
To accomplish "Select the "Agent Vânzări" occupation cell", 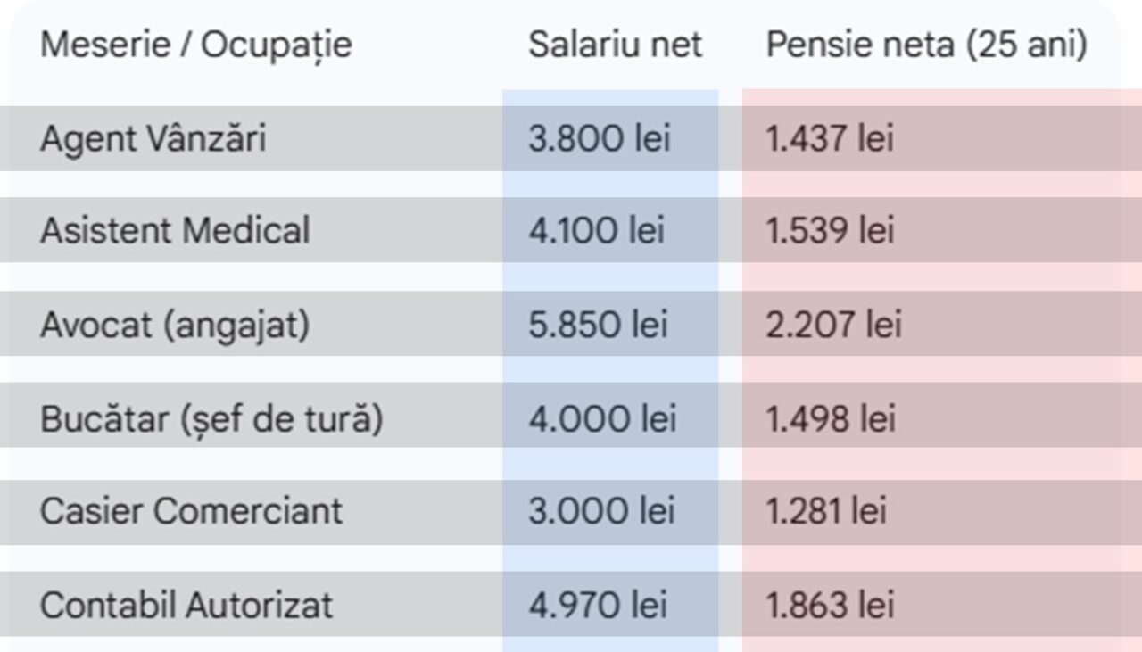I will point(153,138).
